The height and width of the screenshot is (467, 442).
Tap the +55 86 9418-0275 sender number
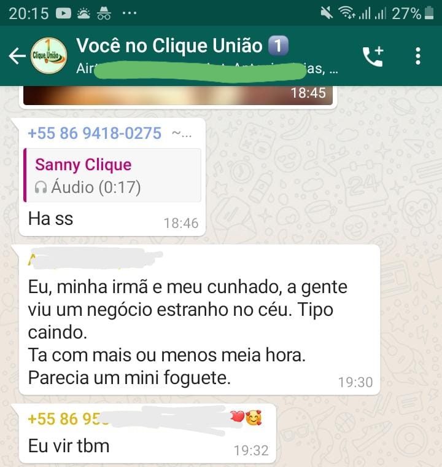[95, 133]
